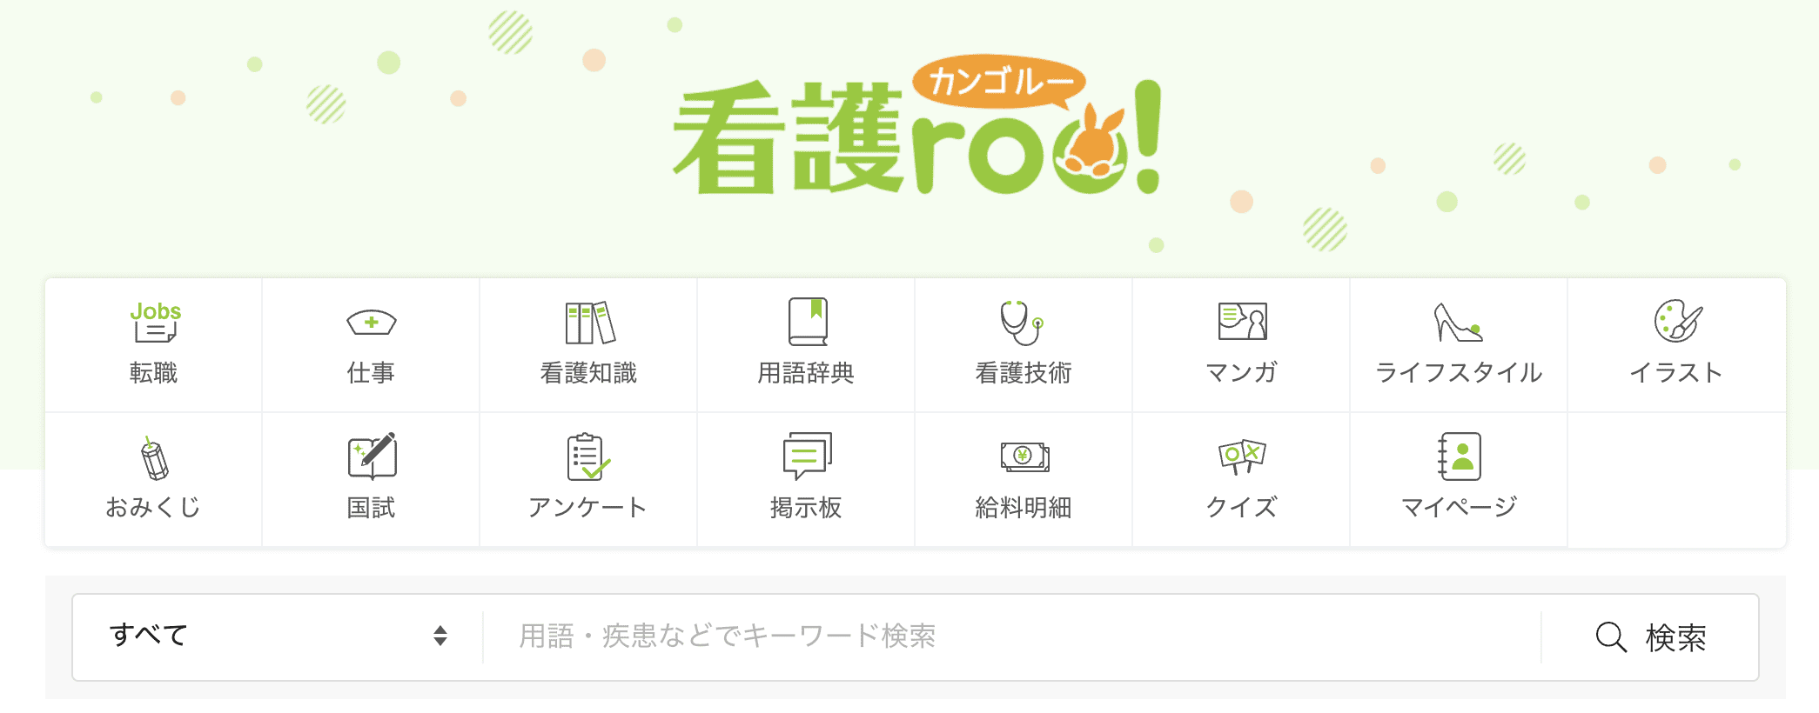1819x713 pixels.
Task: Open 看護技術 stethoscope icon
Action: [x=1022, y=323]
